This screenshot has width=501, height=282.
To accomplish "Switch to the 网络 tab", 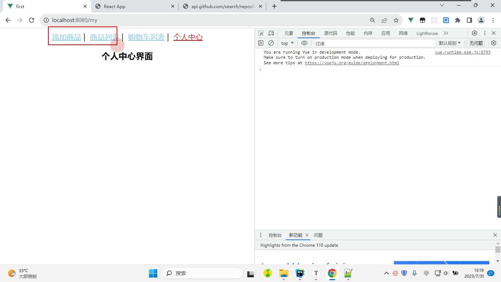I will tap(403, 33).
